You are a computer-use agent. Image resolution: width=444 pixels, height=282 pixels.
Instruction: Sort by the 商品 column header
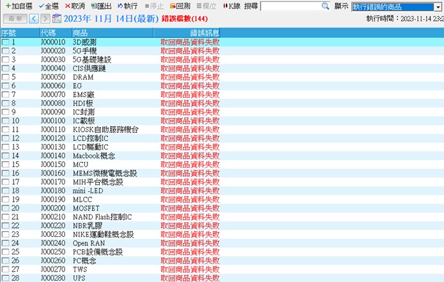click(x=81, y=32)
